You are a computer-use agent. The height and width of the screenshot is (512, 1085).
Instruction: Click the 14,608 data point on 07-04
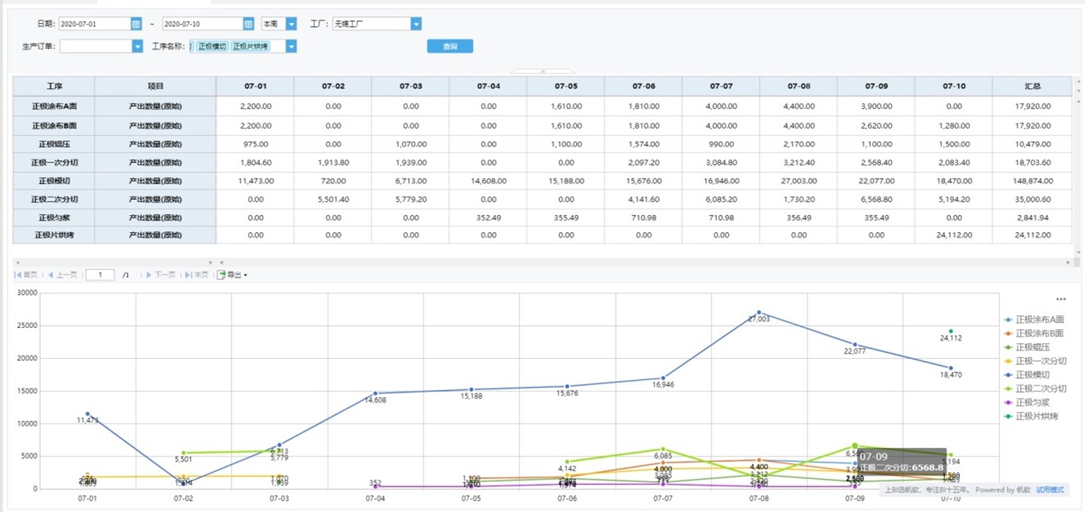coord(376,394)
